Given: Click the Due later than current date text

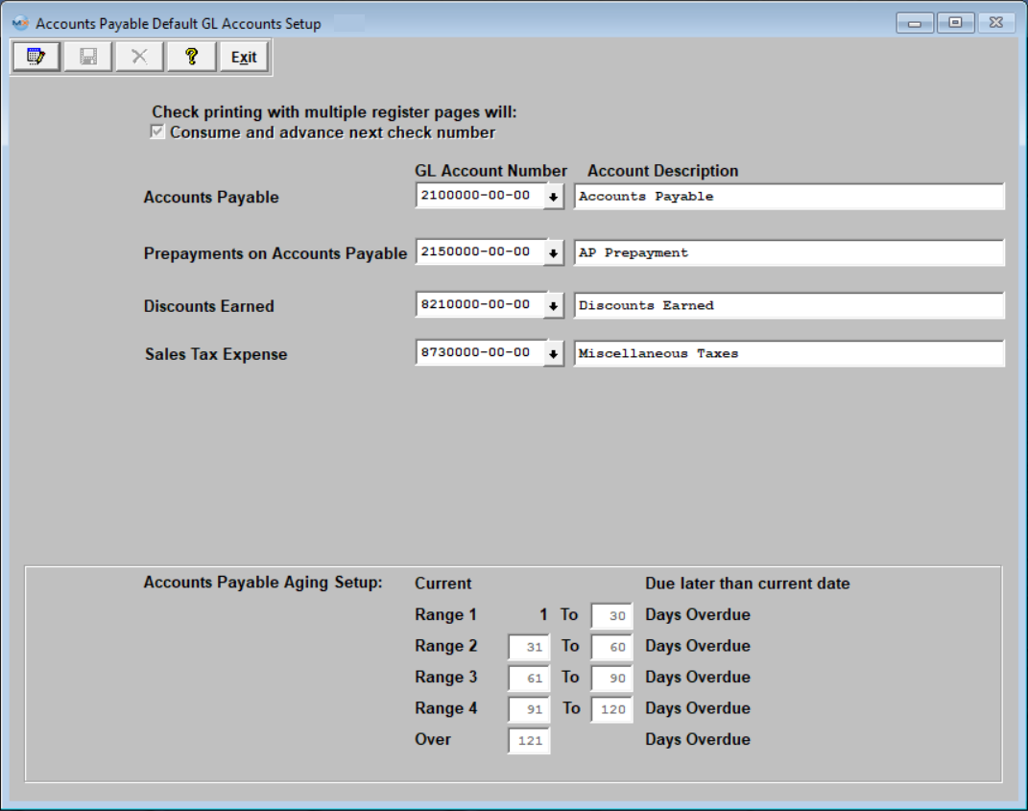Looking at the screenshot, I should pos(748,584).
